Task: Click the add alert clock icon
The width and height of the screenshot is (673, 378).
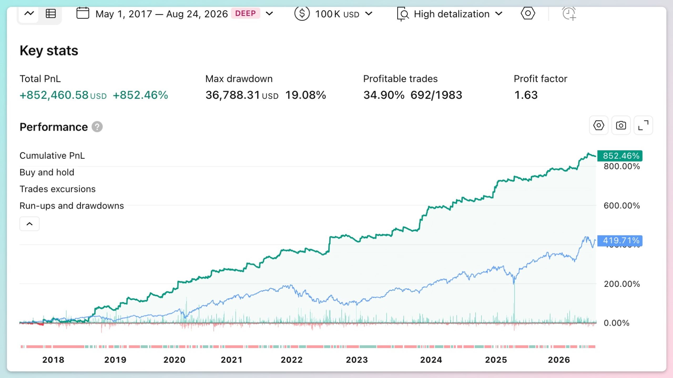Action: tap(569, 14)
